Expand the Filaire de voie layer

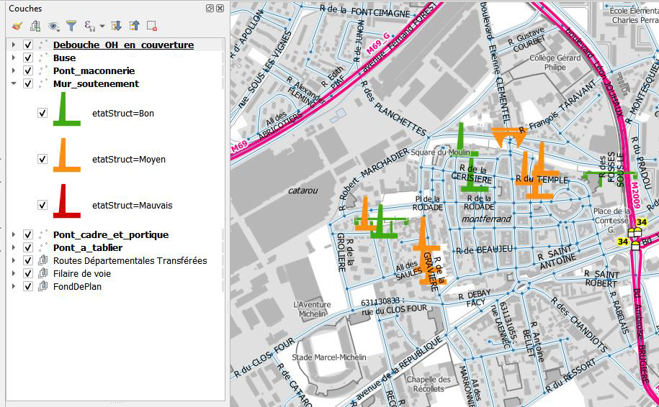[x=13, y=273]
